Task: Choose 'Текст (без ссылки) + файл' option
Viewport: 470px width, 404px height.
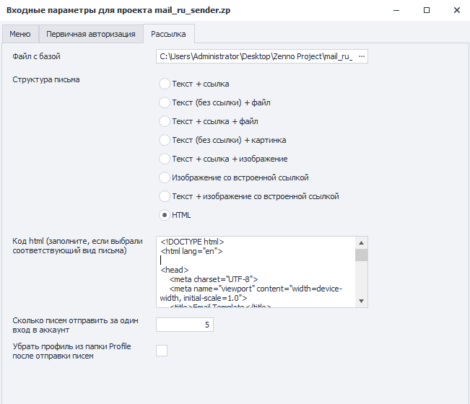Action: pos(165,102)
